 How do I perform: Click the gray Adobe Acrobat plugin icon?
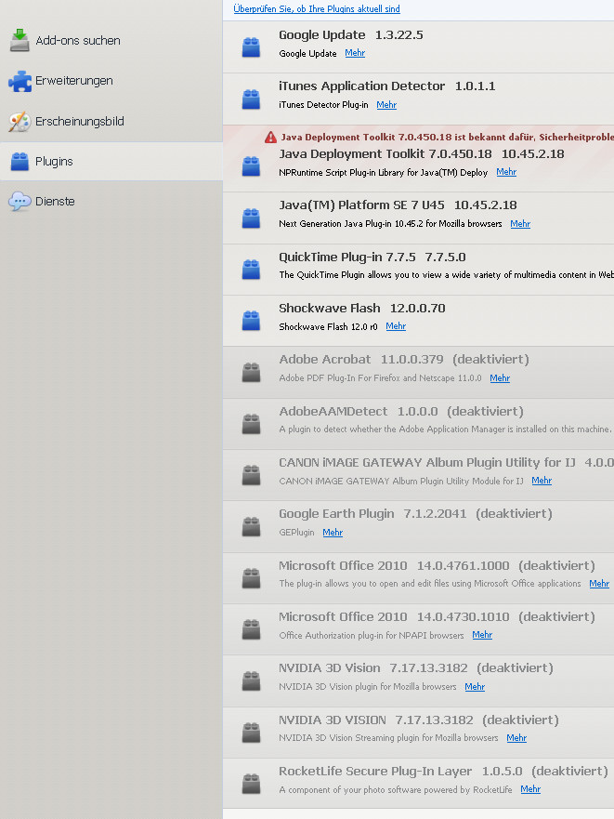251,372
